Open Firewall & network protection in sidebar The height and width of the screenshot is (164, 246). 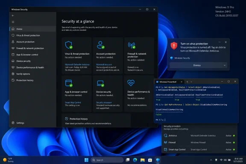tap(32, 48)
